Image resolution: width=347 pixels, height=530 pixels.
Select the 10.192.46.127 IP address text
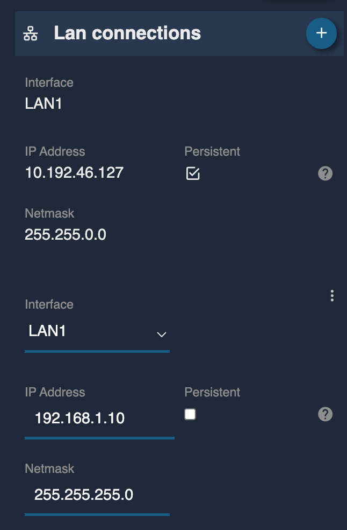74,173
